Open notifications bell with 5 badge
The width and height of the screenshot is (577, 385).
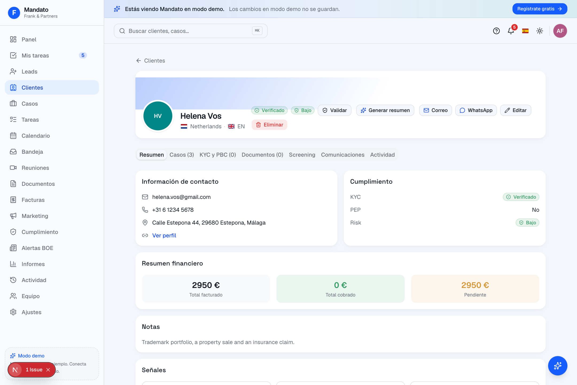click(511, 31)
